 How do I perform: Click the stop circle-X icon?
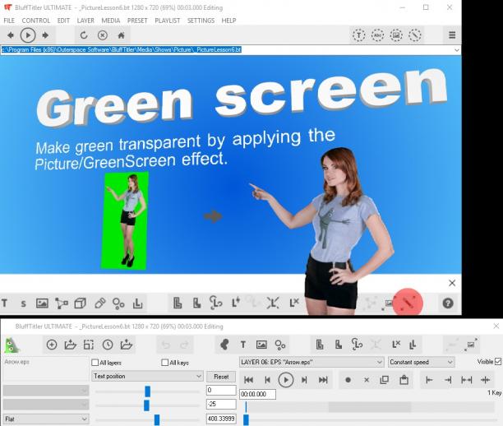pyautogui.click(x=103, y=35)
